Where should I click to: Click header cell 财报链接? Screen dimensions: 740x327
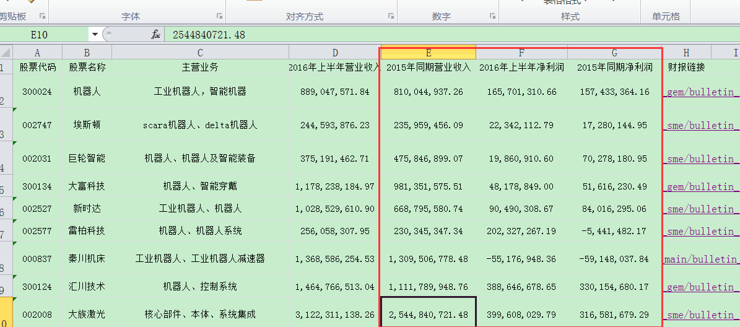click(x=686, y=67)
